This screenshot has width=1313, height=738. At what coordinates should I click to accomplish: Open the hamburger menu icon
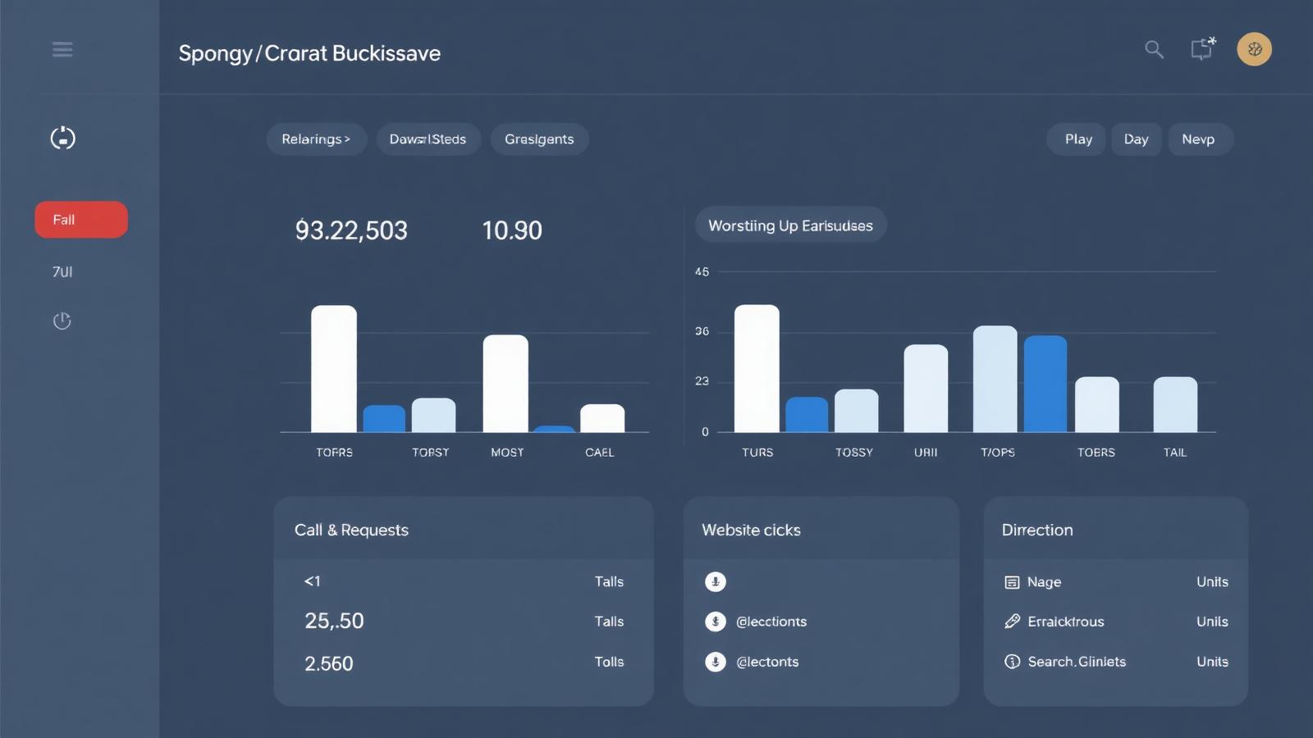pos(62,49)
